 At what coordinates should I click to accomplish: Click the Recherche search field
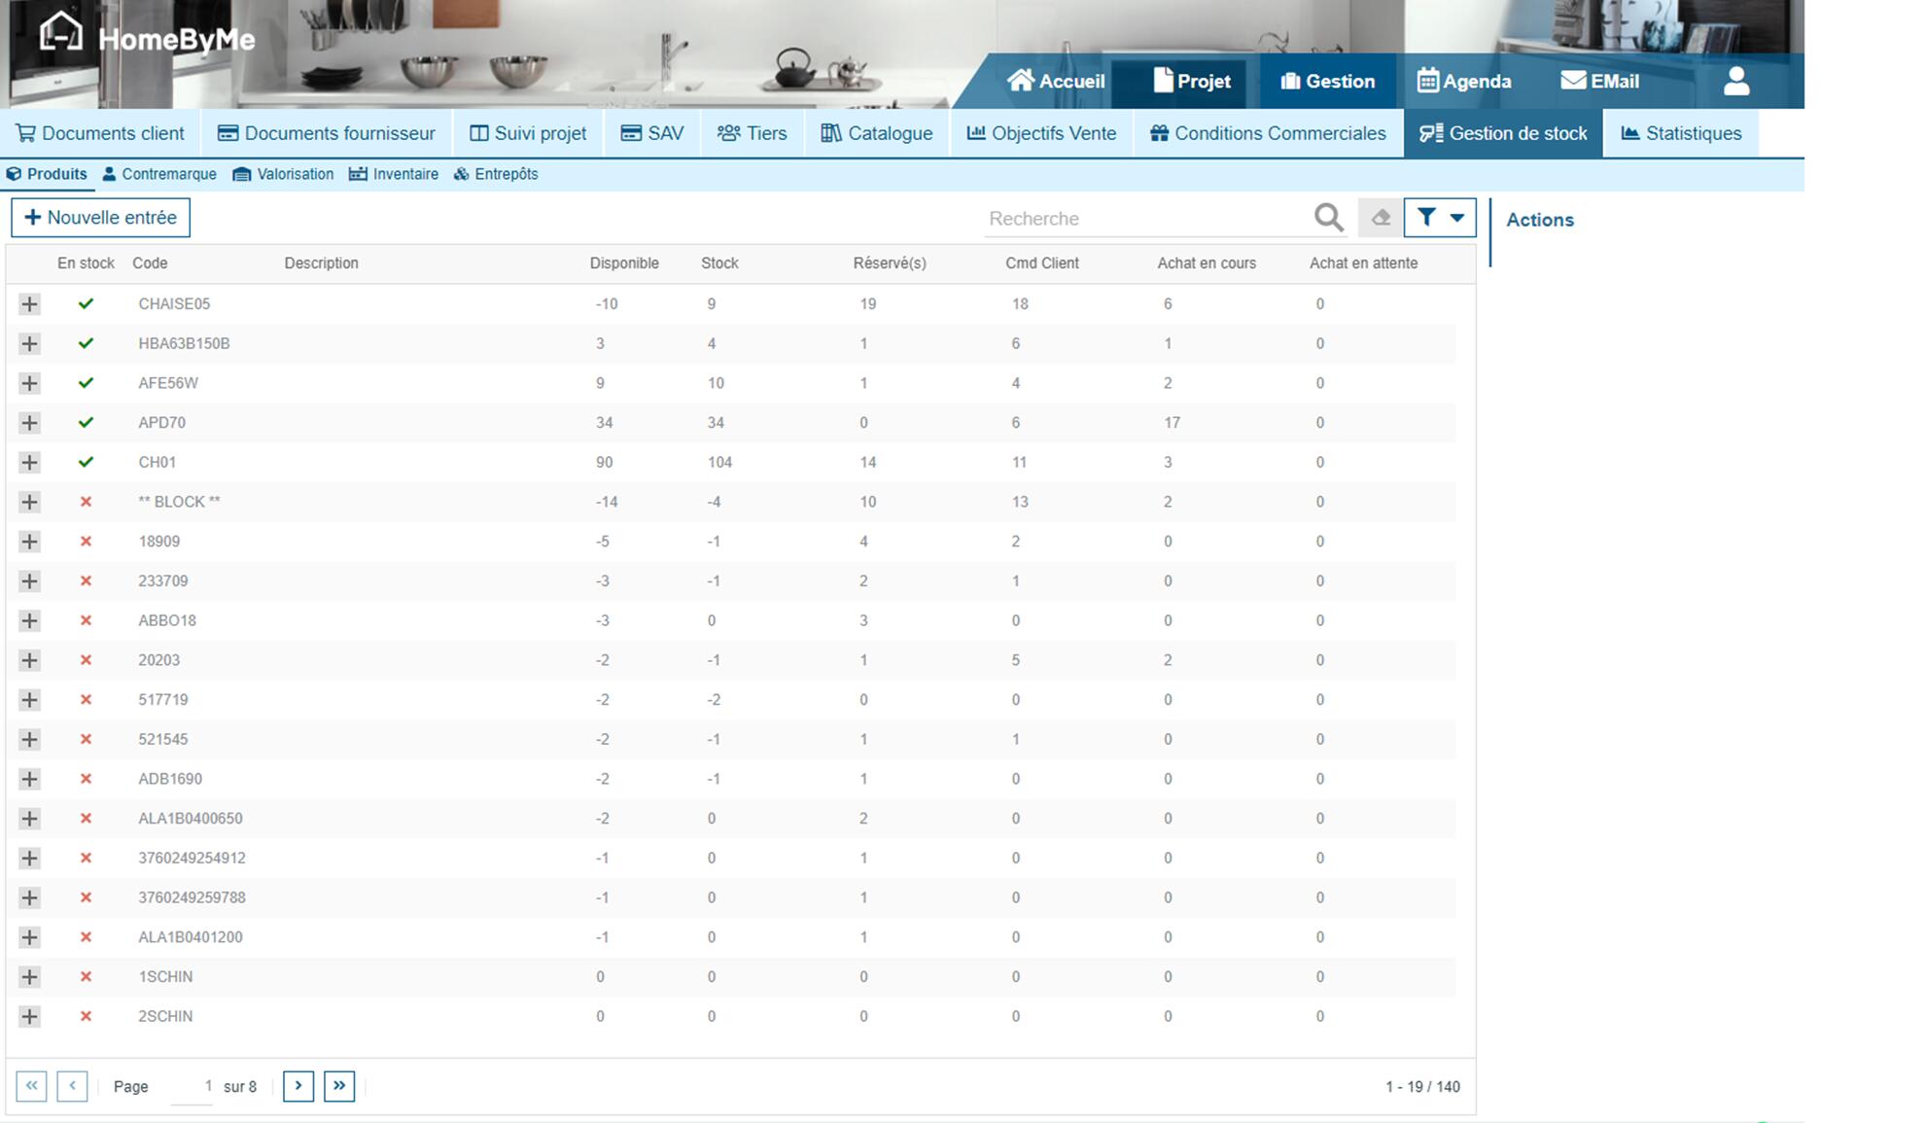[1142, 219]
